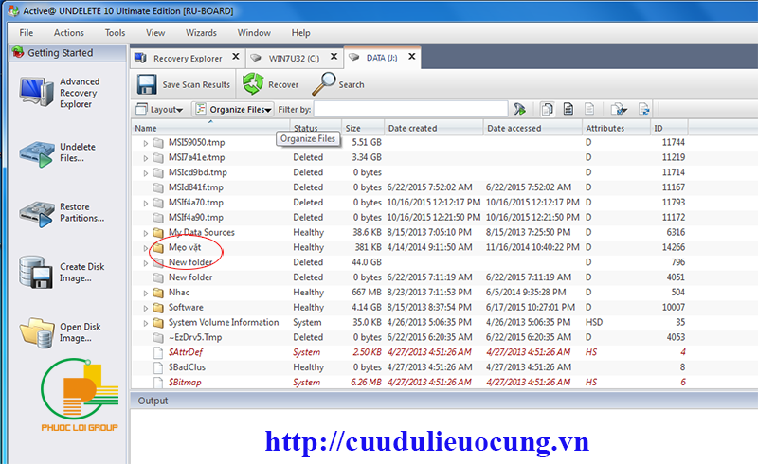Click the Search magnifying glass icon

point(324,84)
